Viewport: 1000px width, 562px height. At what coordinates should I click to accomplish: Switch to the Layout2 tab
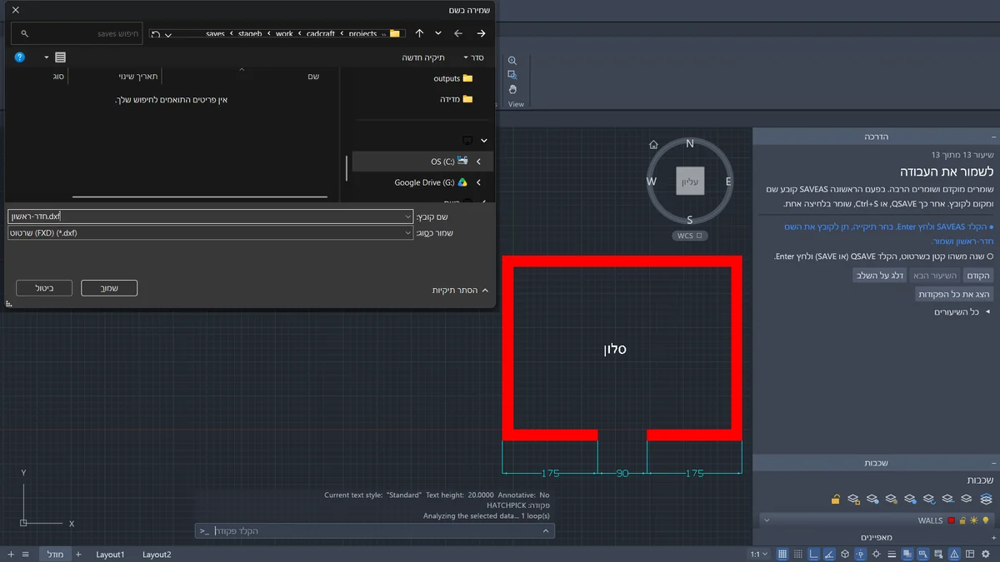pyautogui.click(x=157, y=554)
